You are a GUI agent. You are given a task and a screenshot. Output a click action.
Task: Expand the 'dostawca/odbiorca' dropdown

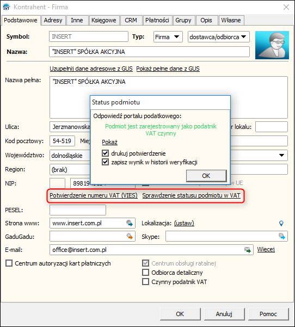(219, 37)
